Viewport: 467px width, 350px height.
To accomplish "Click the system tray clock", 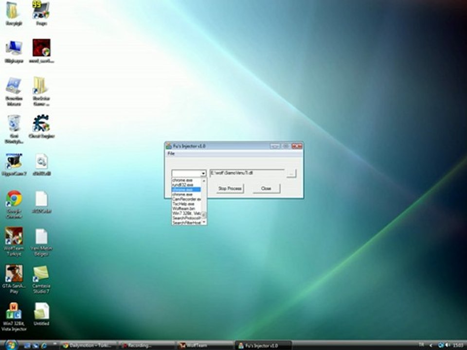I will tap(458, 345).
